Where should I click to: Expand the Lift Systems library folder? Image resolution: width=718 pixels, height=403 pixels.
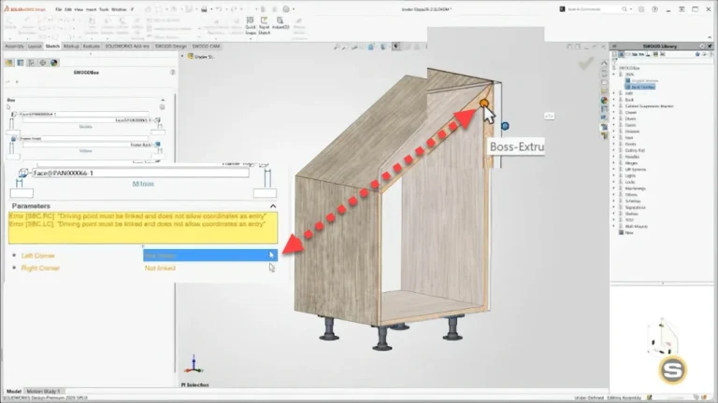click(614, 170)
